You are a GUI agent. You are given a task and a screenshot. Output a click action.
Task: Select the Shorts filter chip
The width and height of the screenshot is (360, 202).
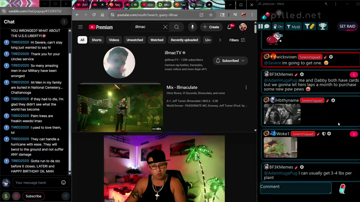point(96,40)
